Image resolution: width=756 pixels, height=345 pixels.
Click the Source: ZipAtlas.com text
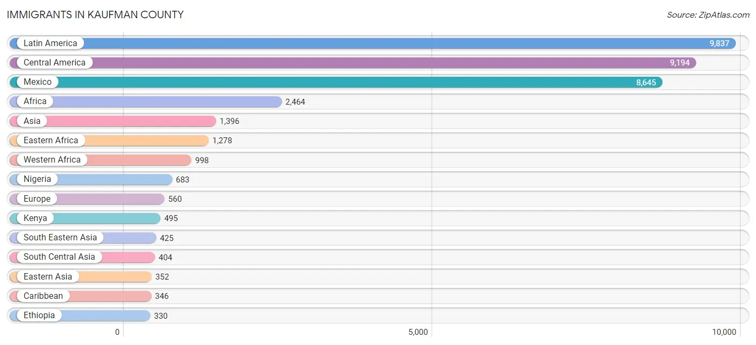(x=708, y=15)
